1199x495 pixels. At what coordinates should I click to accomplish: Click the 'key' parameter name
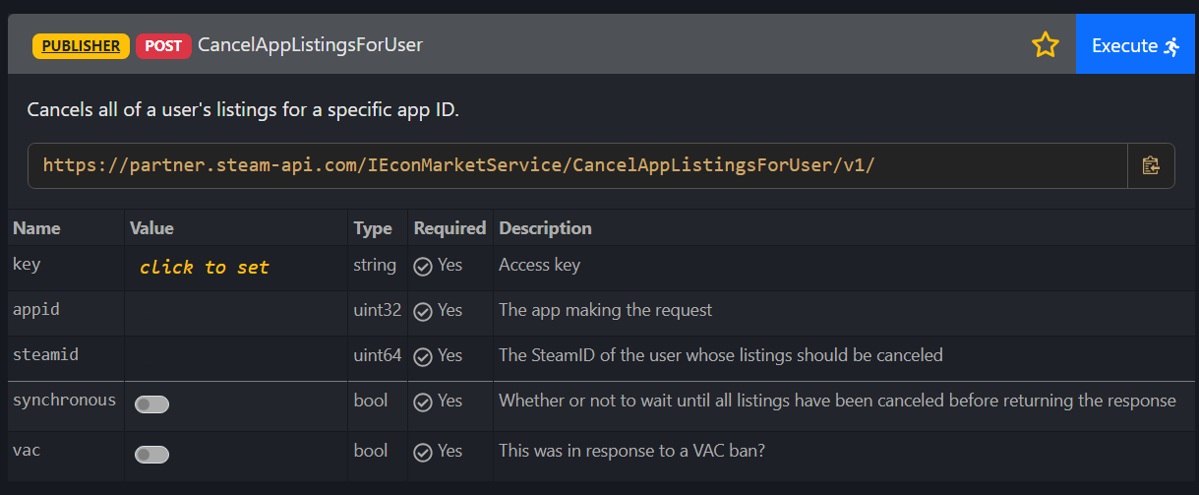coord(27,265)
